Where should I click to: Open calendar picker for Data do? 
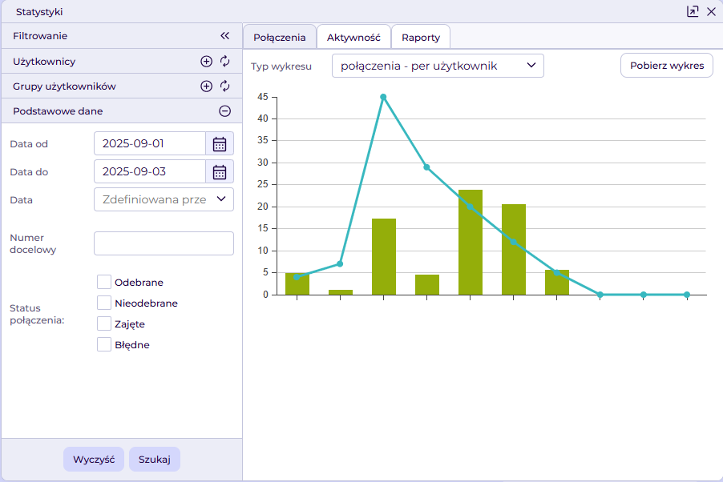tap(220, 171)
